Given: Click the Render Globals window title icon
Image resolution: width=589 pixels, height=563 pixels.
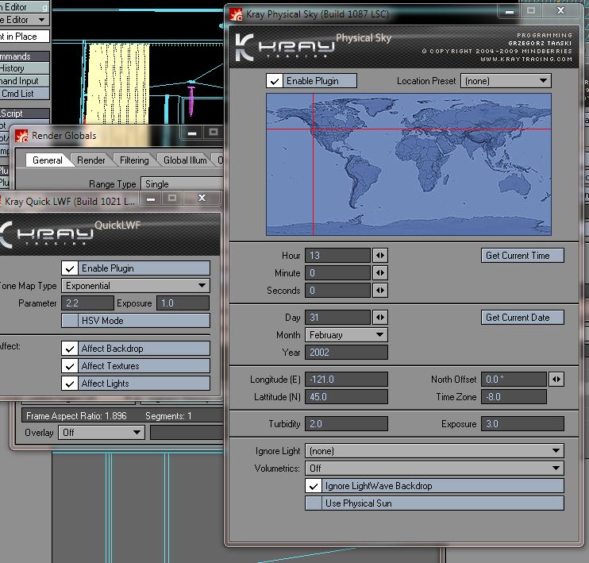Looking at the screenshot, I should click(x=21, y=136).
